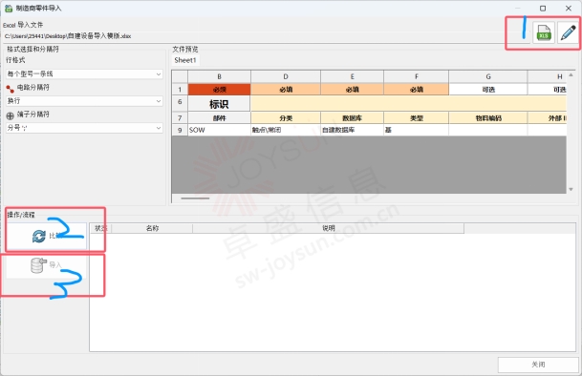Screen dimensions: 582x376
Task: Maximize the import window
Action: pyautogui.click(x=543, y=9)
